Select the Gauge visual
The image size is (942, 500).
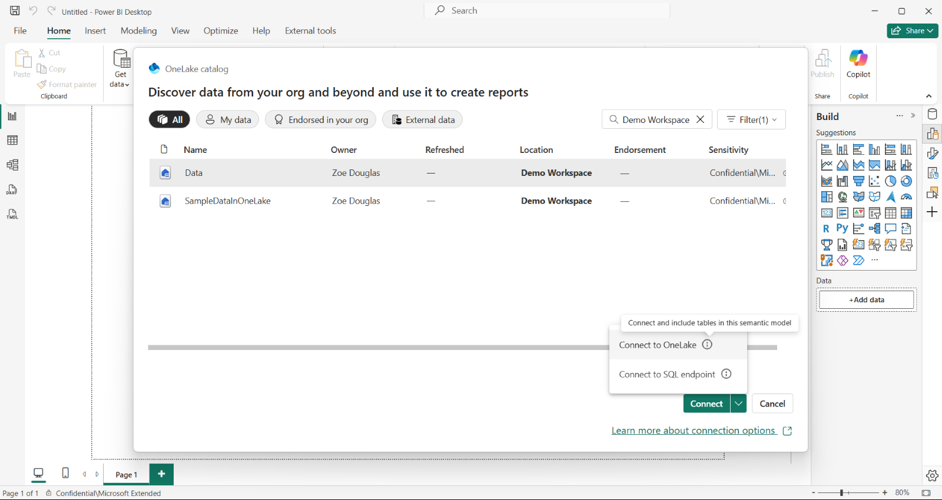[907, 197]
